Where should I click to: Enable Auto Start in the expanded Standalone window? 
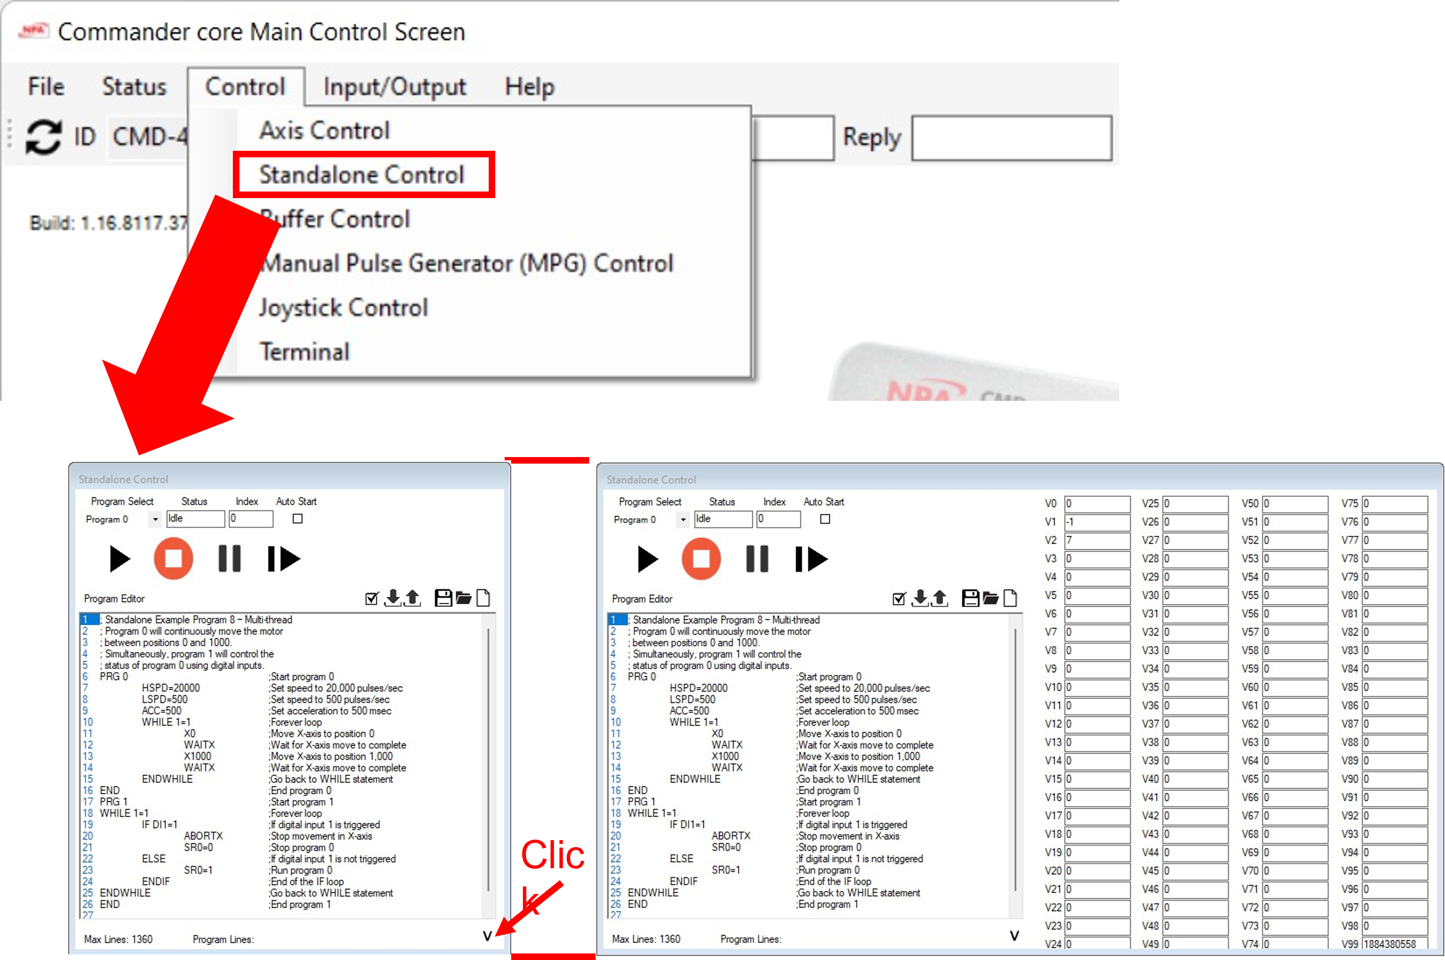coord(825,519)
